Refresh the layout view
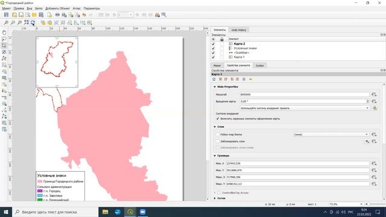The height and width of the screenshot is (217, 386). point(33,23)
